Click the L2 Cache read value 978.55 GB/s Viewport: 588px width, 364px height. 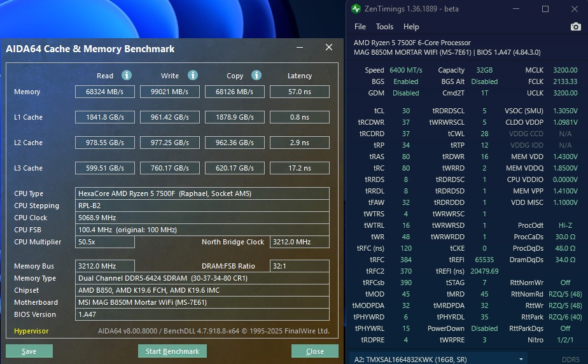(x=105, y=143)
